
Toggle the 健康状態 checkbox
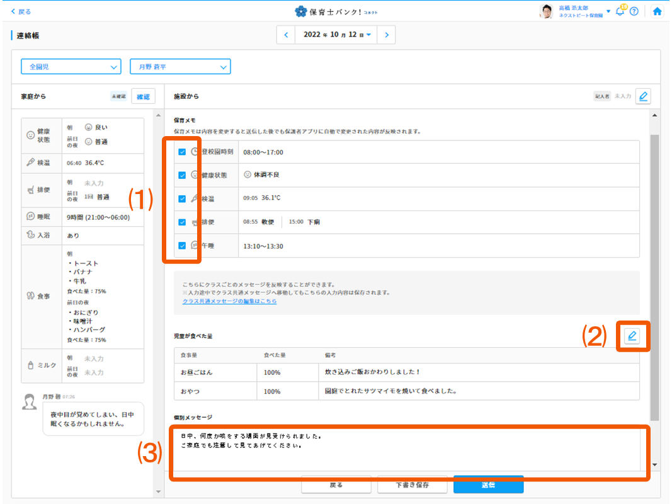point(182,175)
